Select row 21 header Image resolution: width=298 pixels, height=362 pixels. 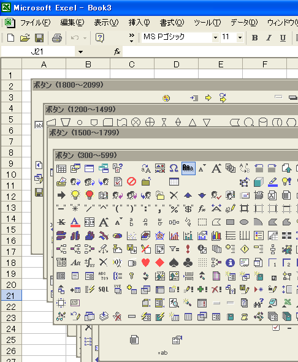pyautogui.click(x=11, y=296)
